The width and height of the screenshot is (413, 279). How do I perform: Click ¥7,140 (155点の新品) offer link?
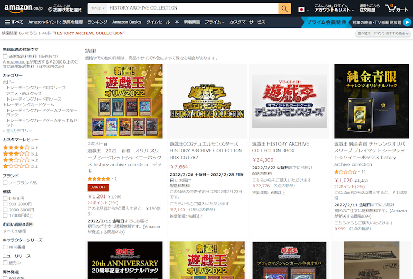193,210
